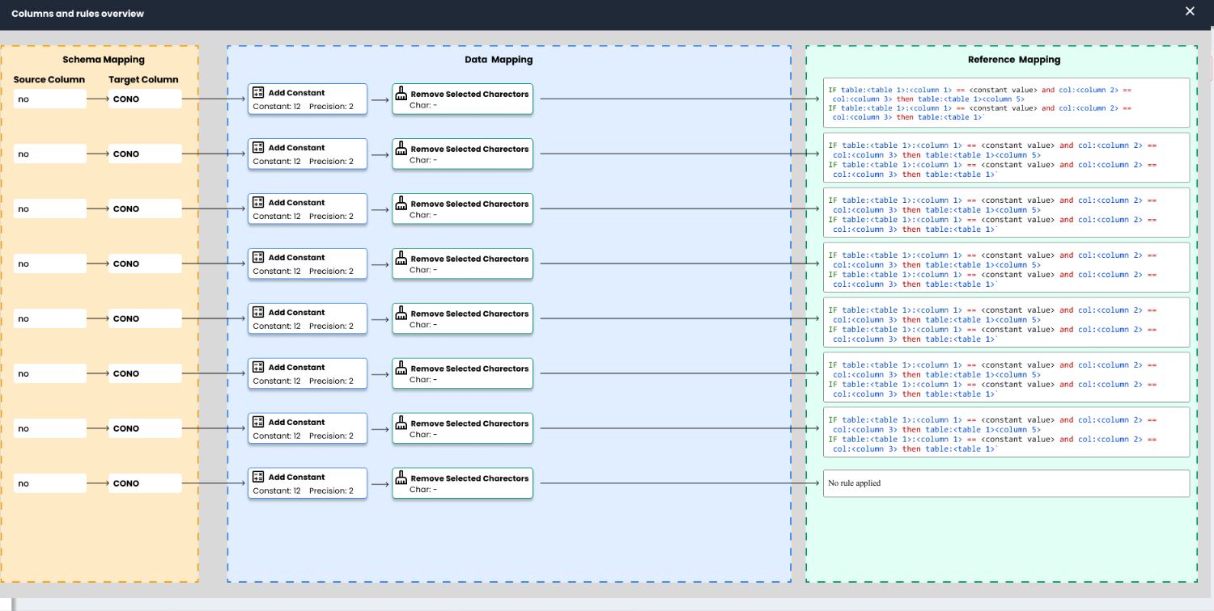1214x611 pixels.
Task: Click the Add Constant icon in the third row
Action: [258, 203]
